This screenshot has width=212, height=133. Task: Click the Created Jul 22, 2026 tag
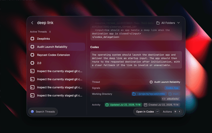click(162, 105)
